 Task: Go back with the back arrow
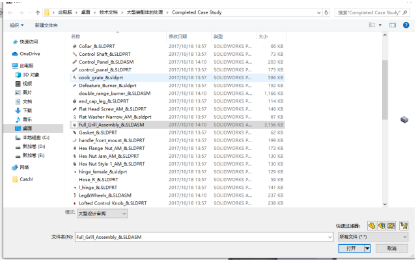tap(10, 12)
